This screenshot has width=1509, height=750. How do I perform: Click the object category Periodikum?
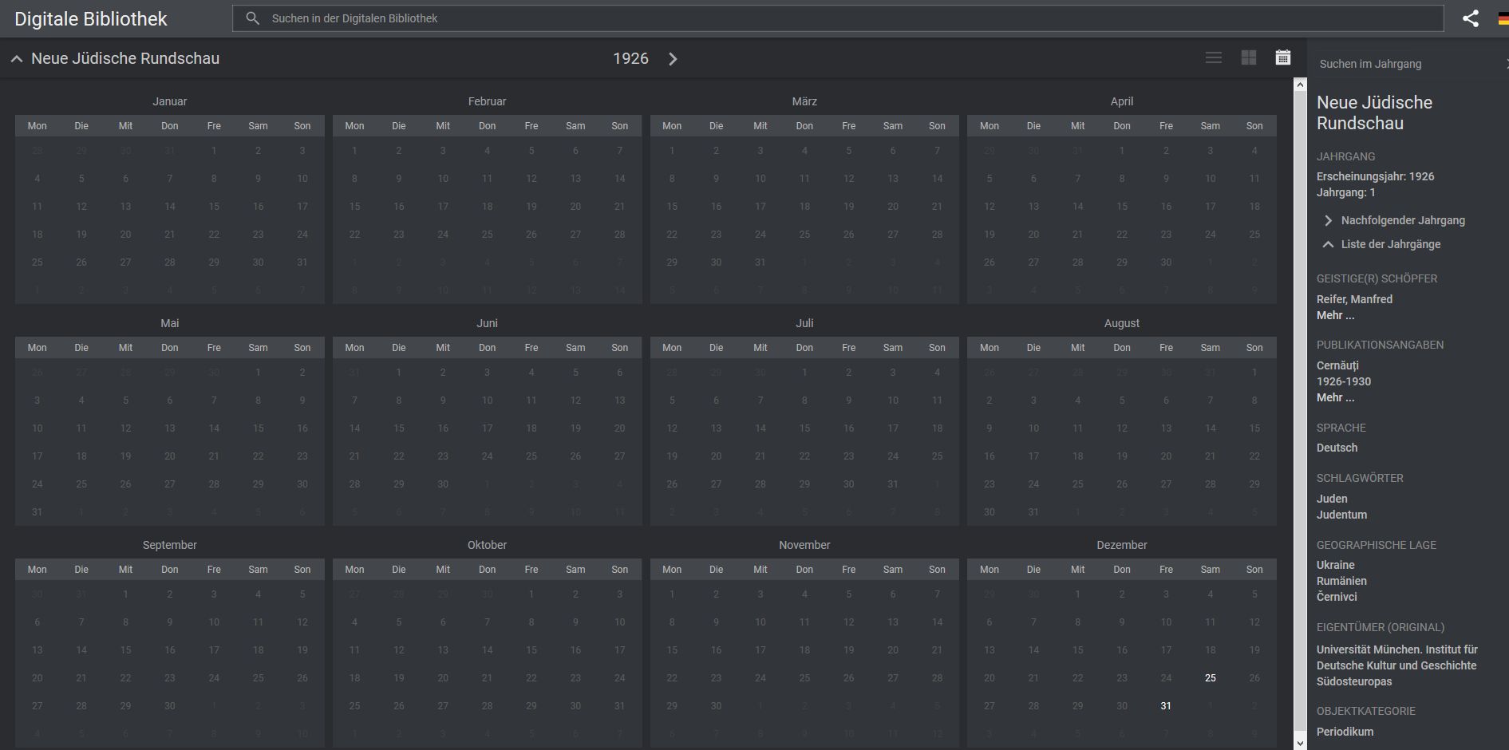(1345, 732)
